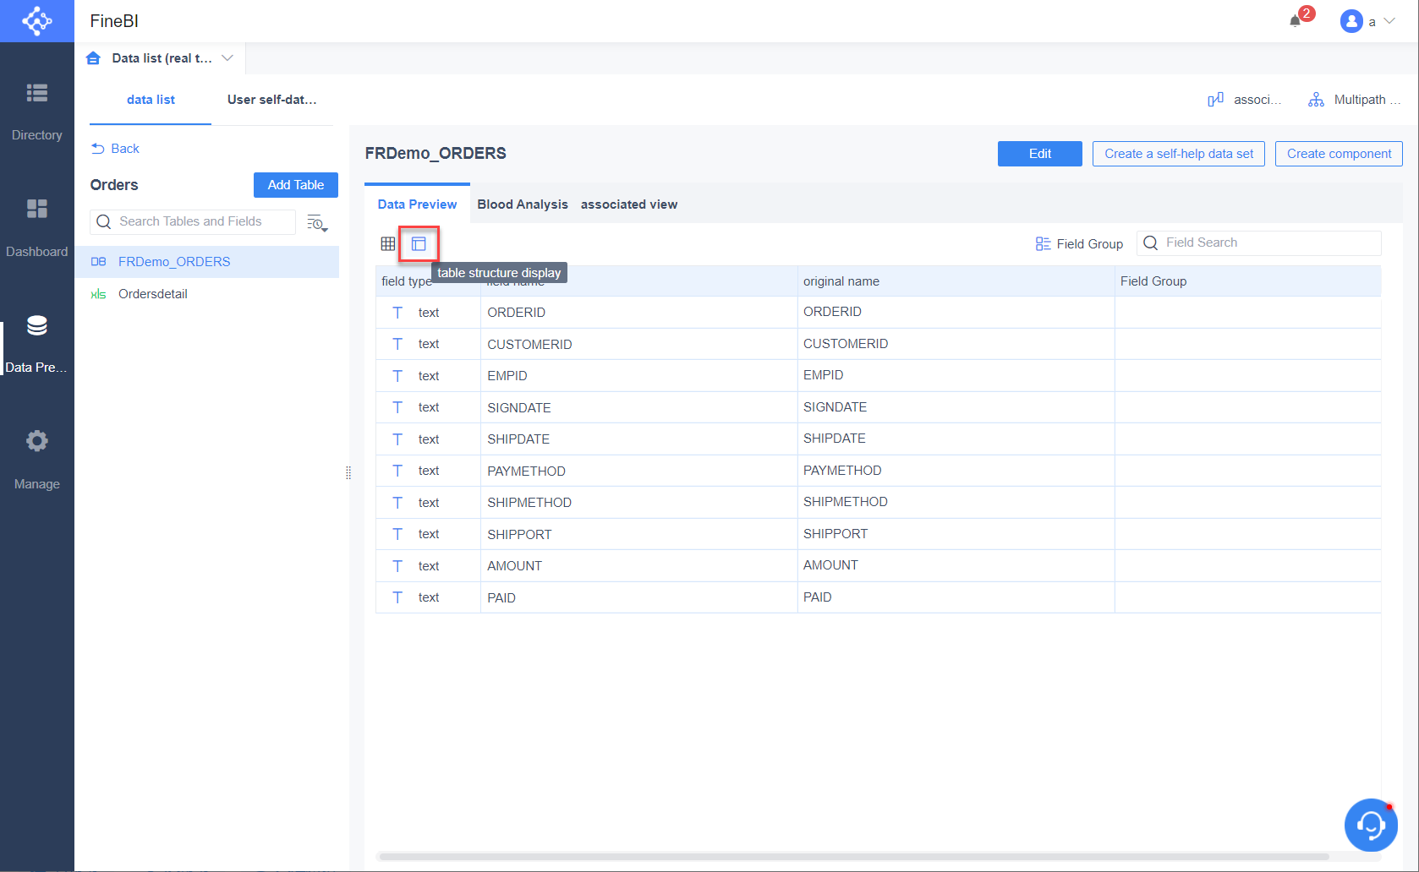Expand the Data list tab dropdown arrow

227,58
